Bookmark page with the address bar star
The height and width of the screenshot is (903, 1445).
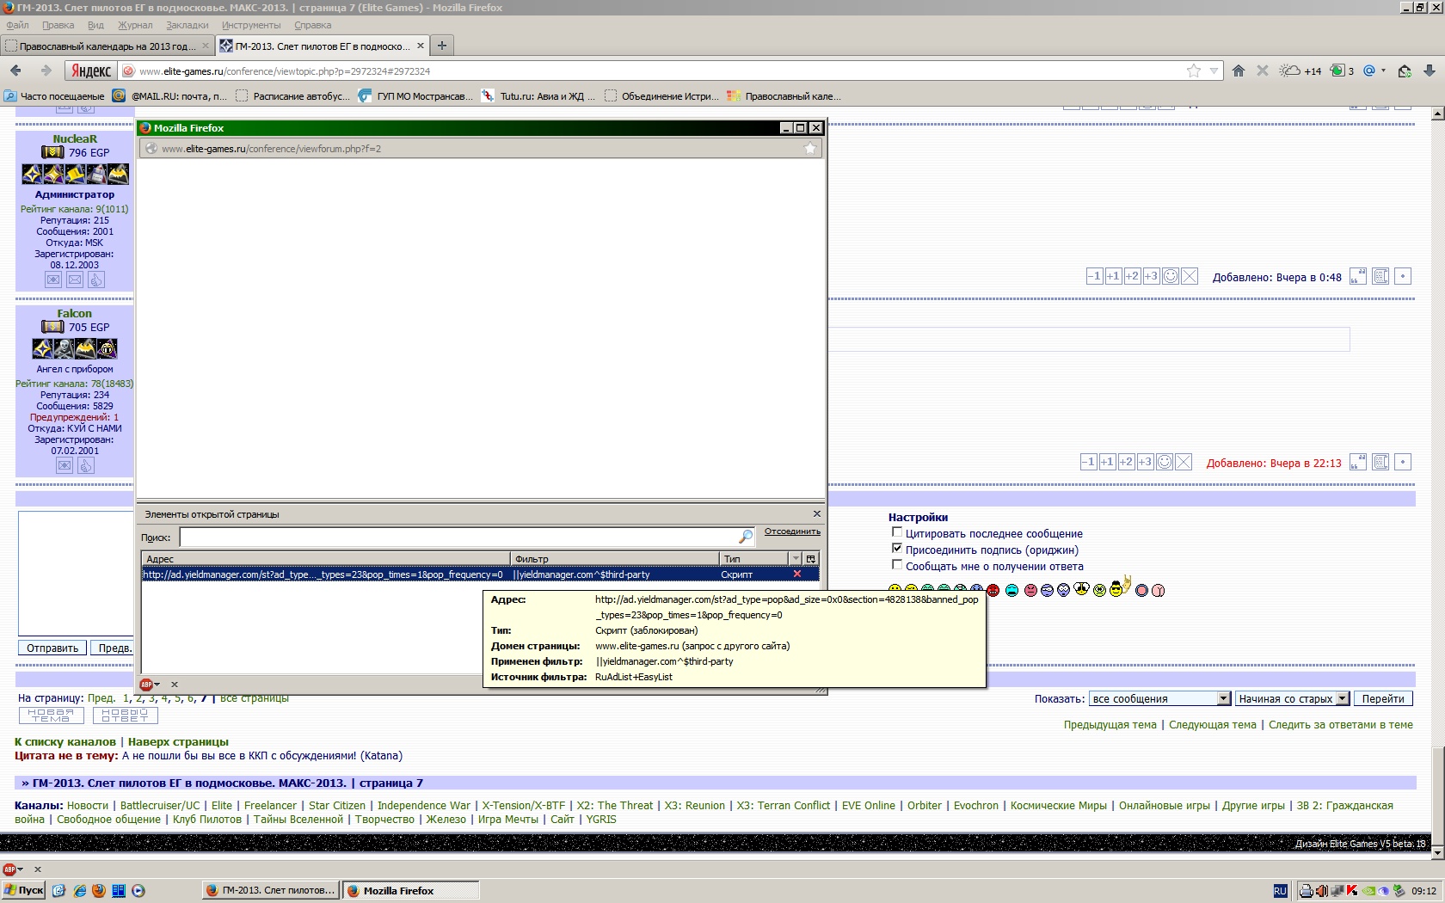(1194, 71)
